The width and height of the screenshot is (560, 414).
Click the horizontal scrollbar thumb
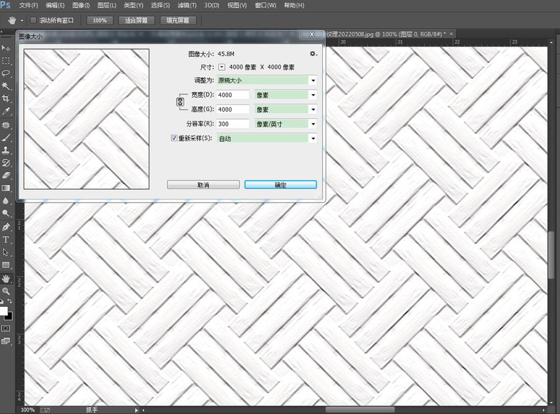pyautogui.click(x=360, y=410)
